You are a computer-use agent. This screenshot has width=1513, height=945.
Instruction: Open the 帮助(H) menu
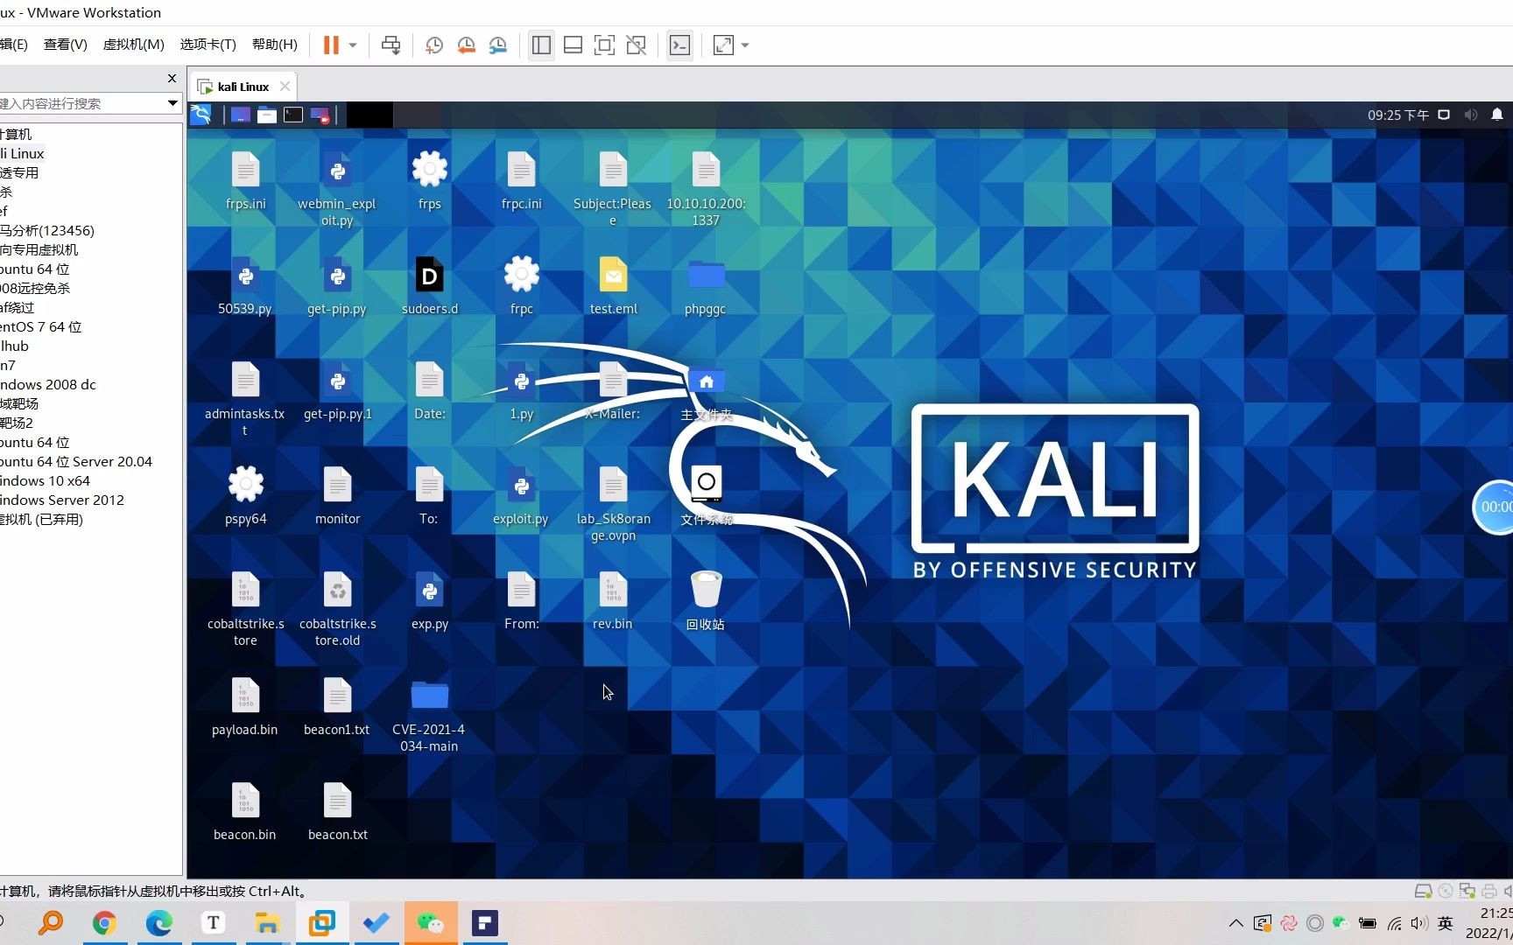pos(274,45)
